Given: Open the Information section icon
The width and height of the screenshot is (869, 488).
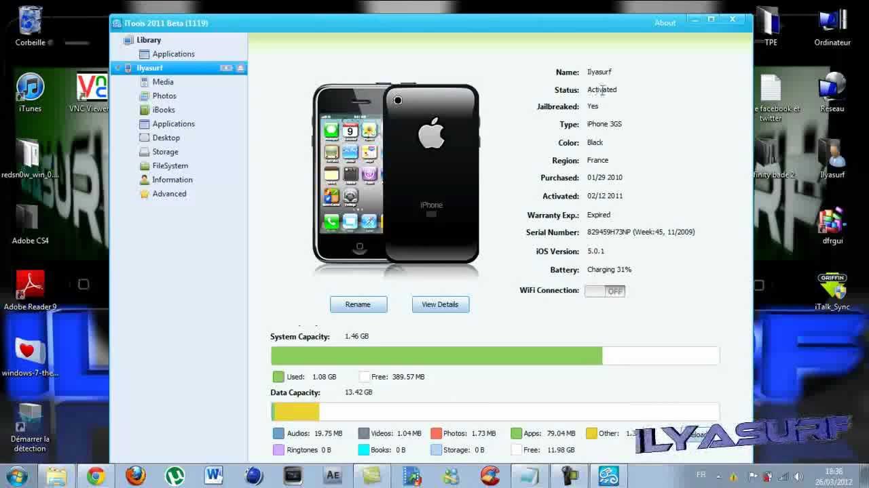Looking at the screenshot, I should [x=145, y=180].
